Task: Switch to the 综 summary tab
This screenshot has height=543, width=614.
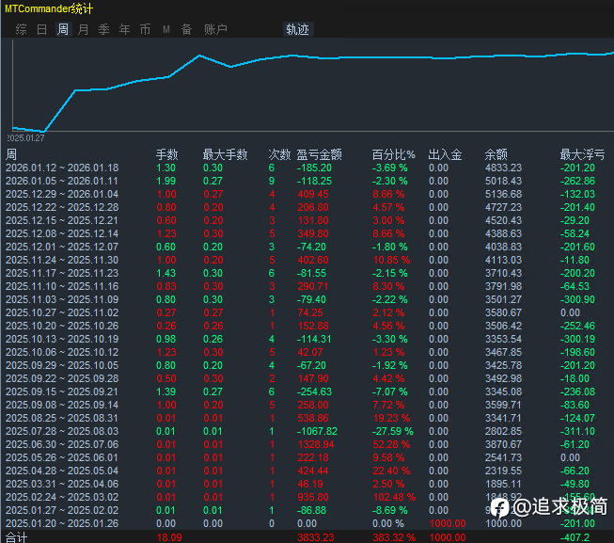Action: point(22,29)
